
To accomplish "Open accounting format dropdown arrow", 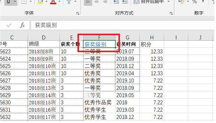I will [x=188, y=2].
